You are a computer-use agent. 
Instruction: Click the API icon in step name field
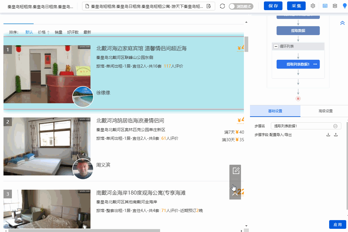tap(336, 126)
